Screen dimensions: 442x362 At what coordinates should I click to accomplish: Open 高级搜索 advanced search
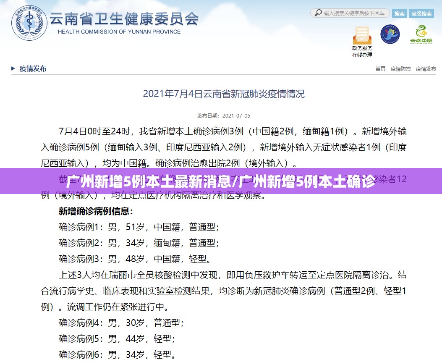tap(422, 14)
